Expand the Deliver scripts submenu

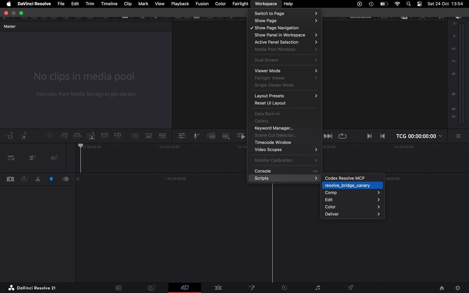(352, 214)
